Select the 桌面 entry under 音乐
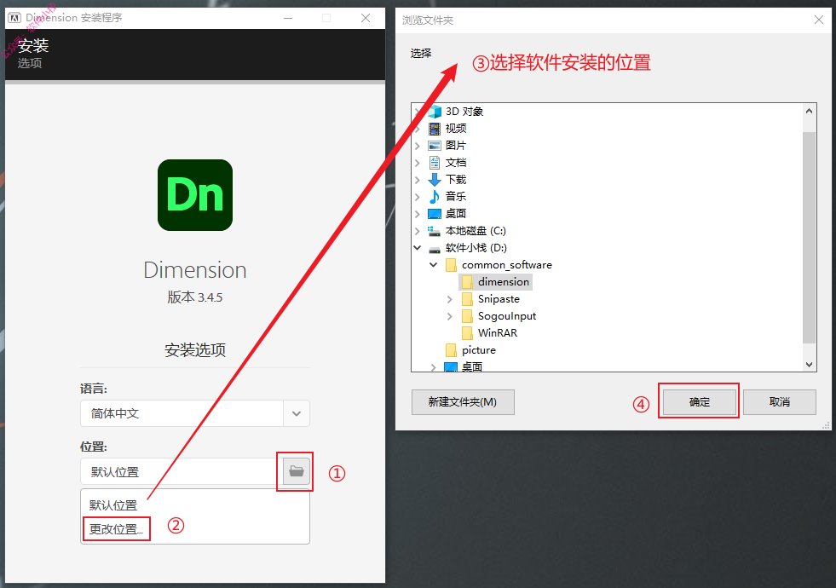This screenshot has width=836, height=588. 455,214
